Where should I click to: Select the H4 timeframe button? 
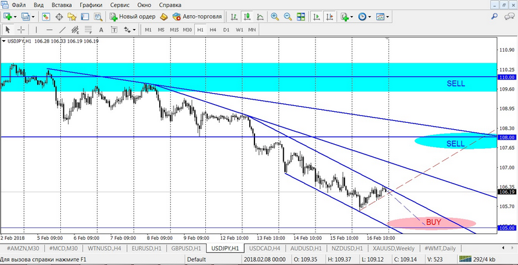tap(212, 30)
